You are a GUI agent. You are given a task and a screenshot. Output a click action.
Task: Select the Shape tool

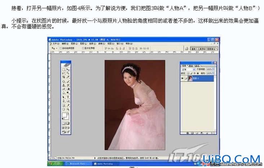tap(68, 101)
